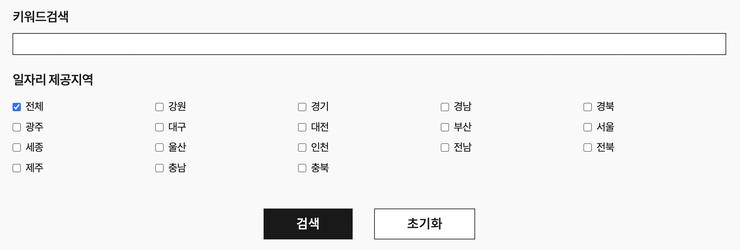Uncheck the 전체 (All) checkbox
Image resolution: width=740 pixels, height=250 pixels.
click(x=16, y=107)
